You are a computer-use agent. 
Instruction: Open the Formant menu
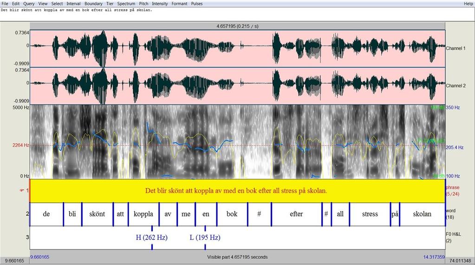179,4
